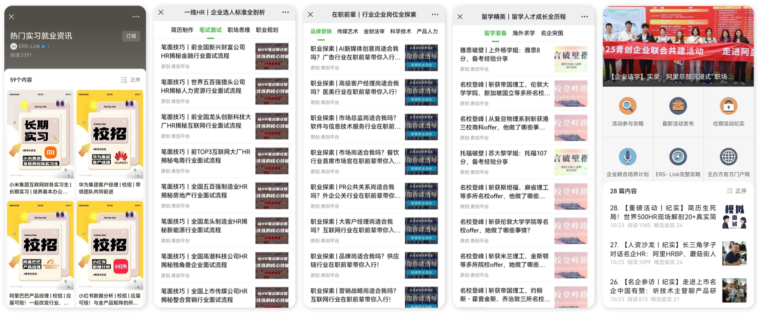
Task: Toggle 正序 sort order in 28篇内容 list
Action: (736, 191)
